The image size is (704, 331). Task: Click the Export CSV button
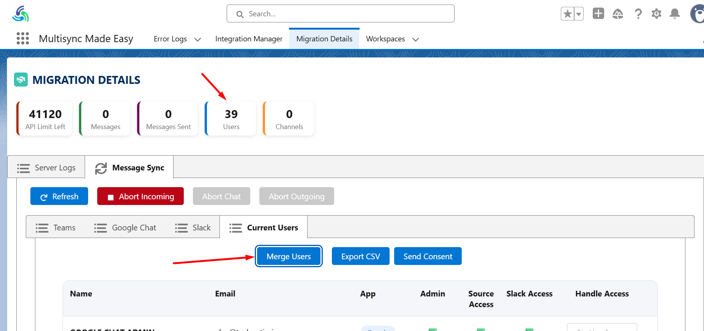click(x=360, y=256)
